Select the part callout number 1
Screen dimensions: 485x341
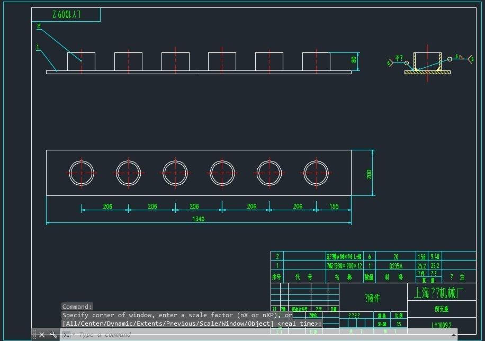tap(38, 47)
